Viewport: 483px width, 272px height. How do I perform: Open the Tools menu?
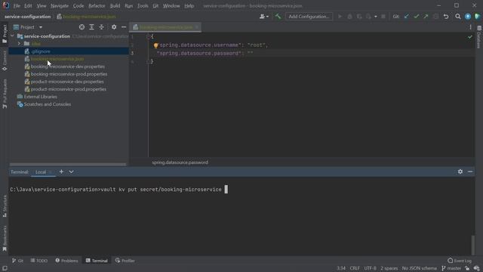143,6
